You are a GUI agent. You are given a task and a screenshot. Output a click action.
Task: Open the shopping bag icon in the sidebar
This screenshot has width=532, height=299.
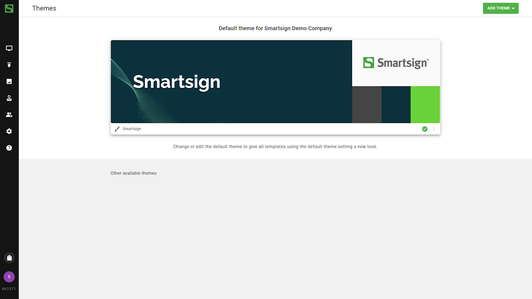coord(9,258)
